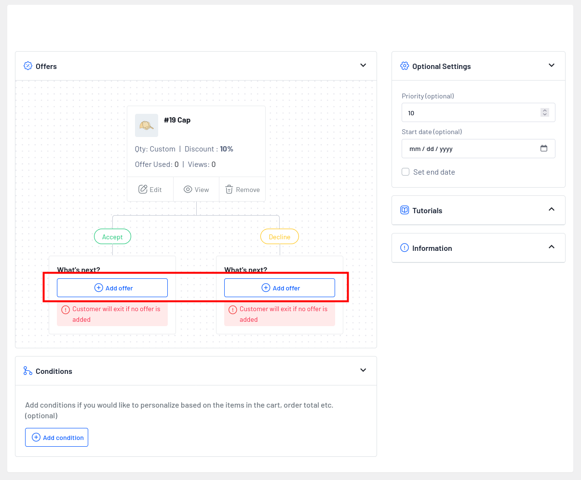
Task: Open the Start date calendar picker icon
Action: 543,149
